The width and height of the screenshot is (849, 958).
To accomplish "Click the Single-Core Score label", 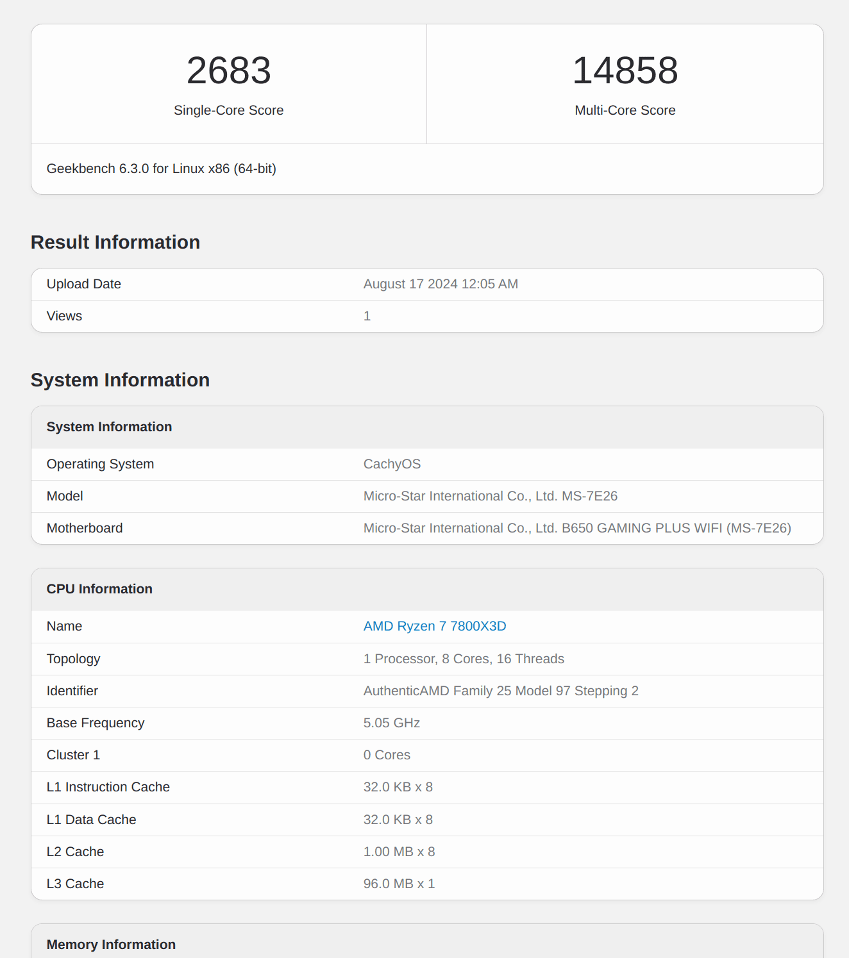I will [229, 110].
